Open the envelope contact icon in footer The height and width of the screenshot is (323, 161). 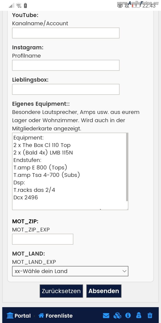pos(106,316)
